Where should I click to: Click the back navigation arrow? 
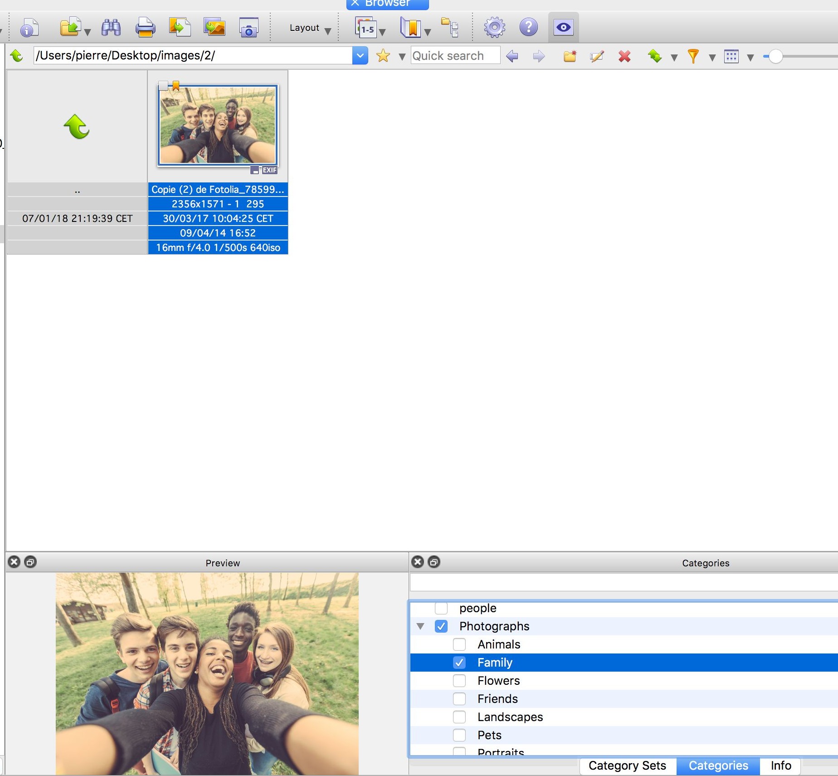pyautogui.click(x=512, y=56)
